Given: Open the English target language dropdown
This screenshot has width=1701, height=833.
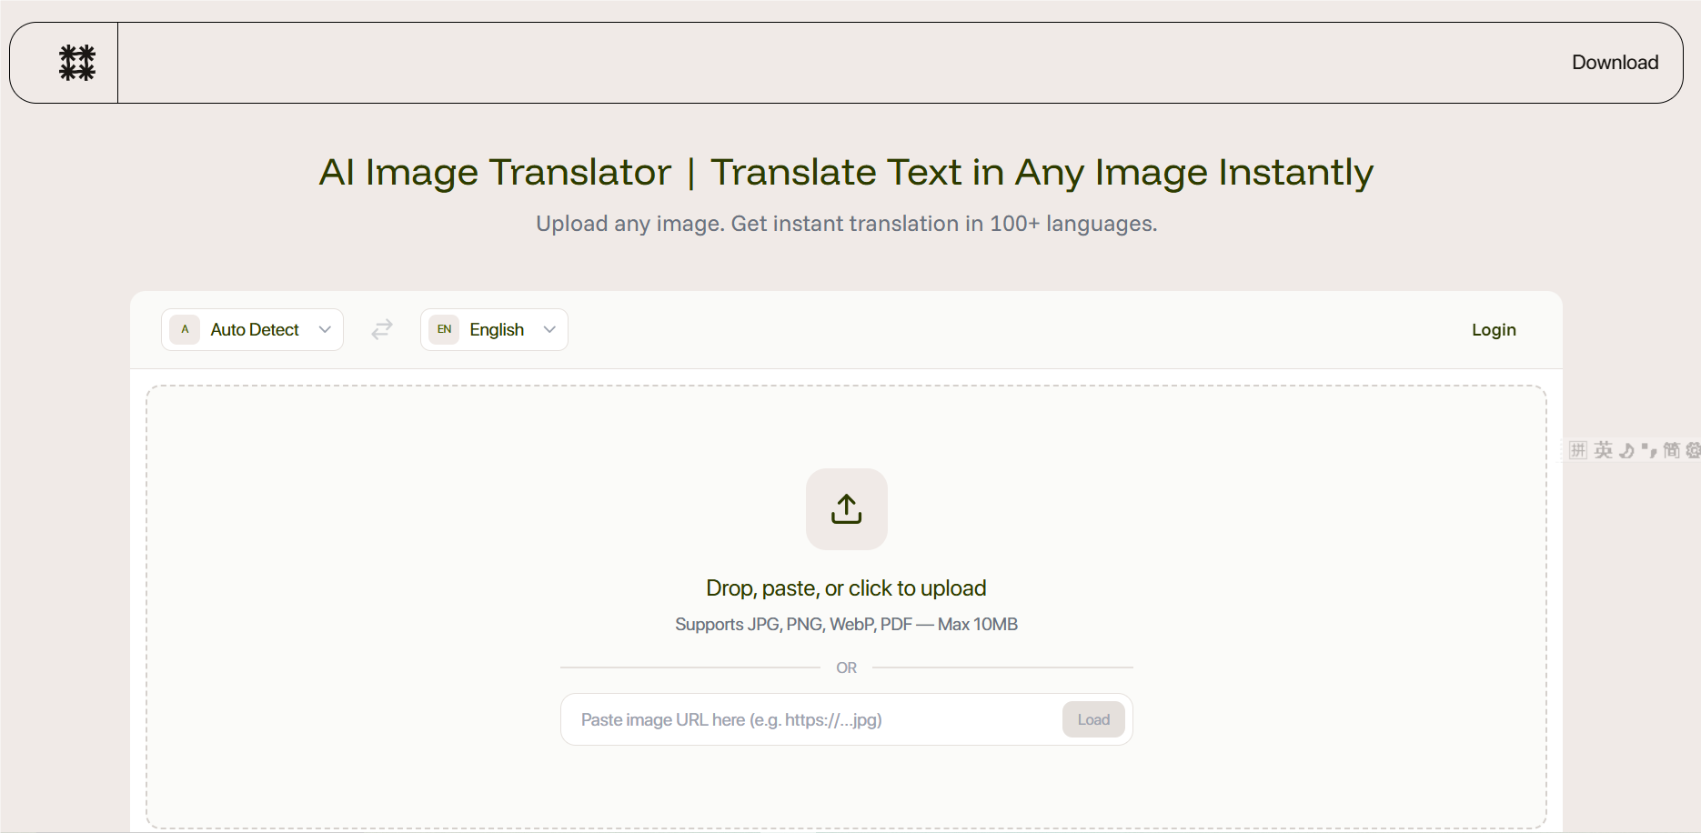Looking at the screenshot, I should 496,329.
